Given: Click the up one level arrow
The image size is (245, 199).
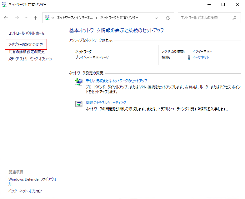Looking at the screenshot, I should tap(35, 18).
